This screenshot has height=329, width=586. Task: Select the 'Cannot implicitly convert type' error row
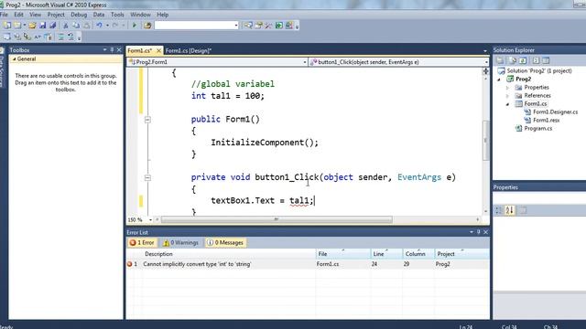point(308,264)
